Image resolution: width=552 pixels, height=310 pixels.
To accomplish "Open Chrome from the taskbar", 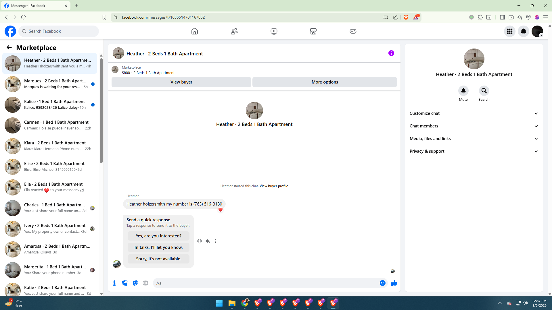I will [245, 303].
